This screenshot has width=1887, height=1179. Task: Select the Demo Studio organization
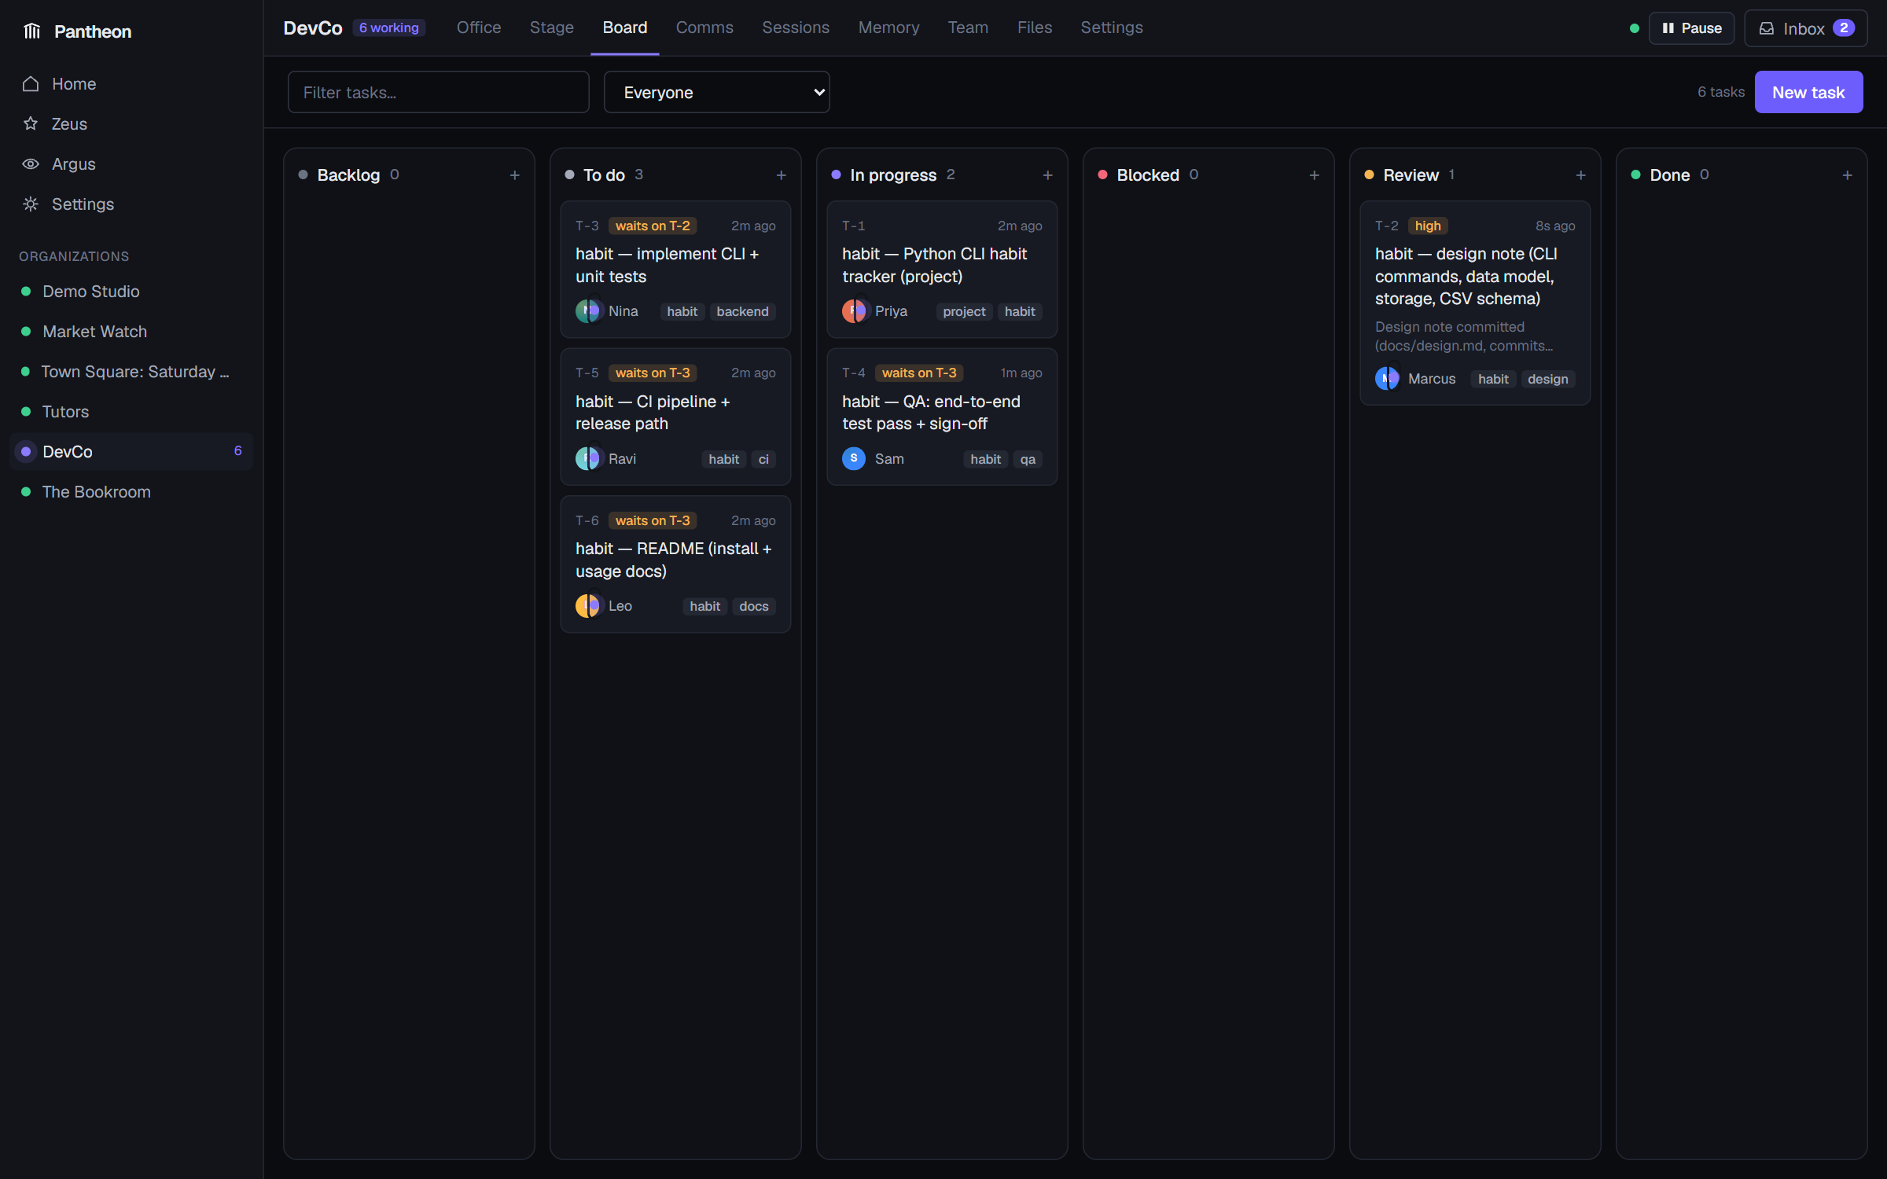[x=131, y=292]
